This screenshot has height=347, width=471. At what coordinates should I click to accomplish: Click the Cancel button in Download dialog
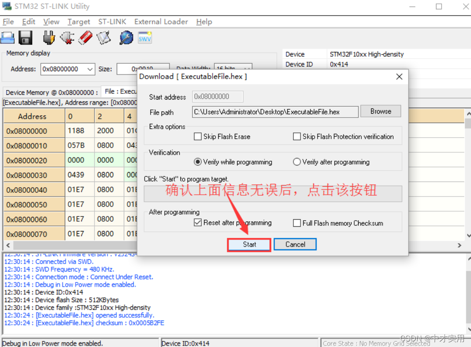point(295,245)
